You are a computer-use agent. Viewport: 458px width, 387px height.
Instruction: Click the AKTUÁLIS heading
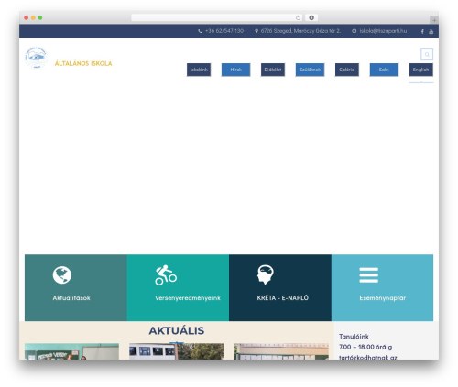click(177, 331)
